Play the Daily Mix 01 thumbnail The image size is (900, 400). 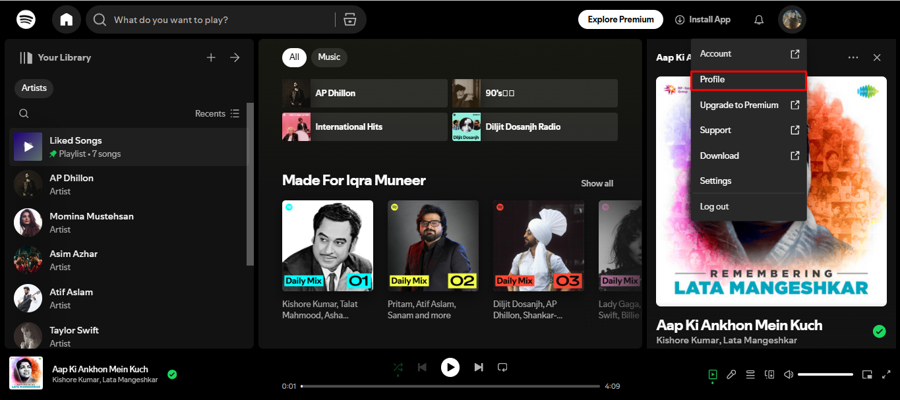click(328, 245)
